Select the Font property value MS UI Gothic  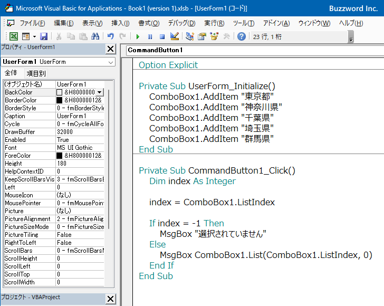tap(80, 148)
